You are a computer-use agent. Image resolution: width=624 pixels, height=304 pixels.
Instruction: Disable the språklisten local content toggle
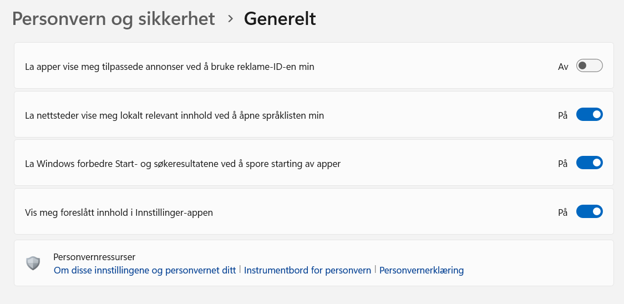tap(589, 115)
